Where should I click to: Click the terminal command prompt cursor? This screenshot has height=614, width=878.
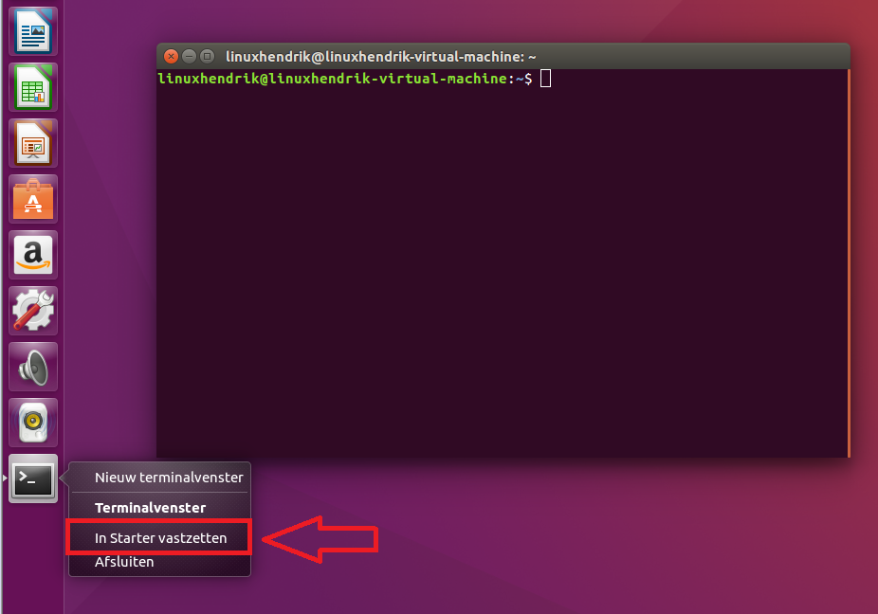pos(546,79)
